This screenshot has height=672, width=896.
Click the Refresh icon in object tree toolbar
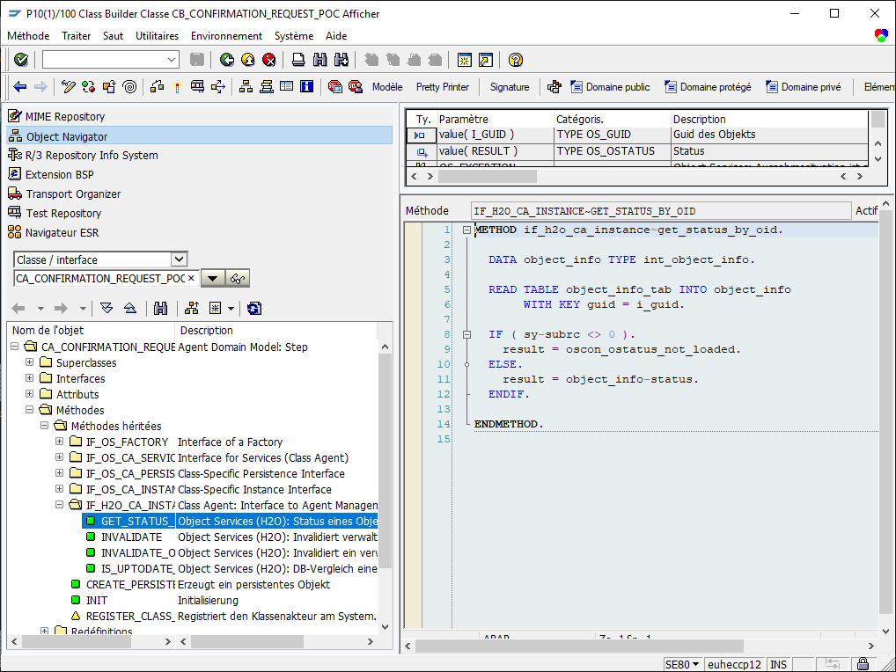click(254, 309)
